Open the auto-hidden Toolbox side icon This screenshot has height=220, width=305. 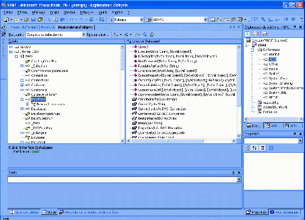(x=3, y=35)
